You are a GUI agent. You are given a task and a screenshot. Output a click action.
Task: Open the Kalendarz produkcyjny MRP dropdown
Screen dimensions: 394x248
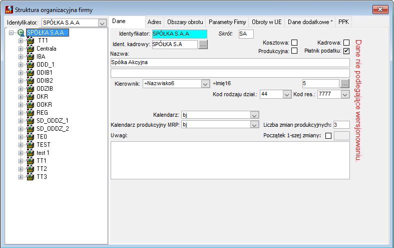[x=254, y=125]
